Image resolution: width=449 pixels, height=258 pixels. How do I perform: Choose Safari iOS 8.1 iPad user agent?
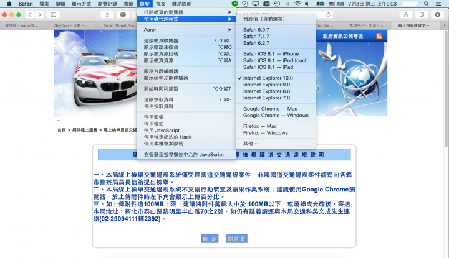coord(276,67)
